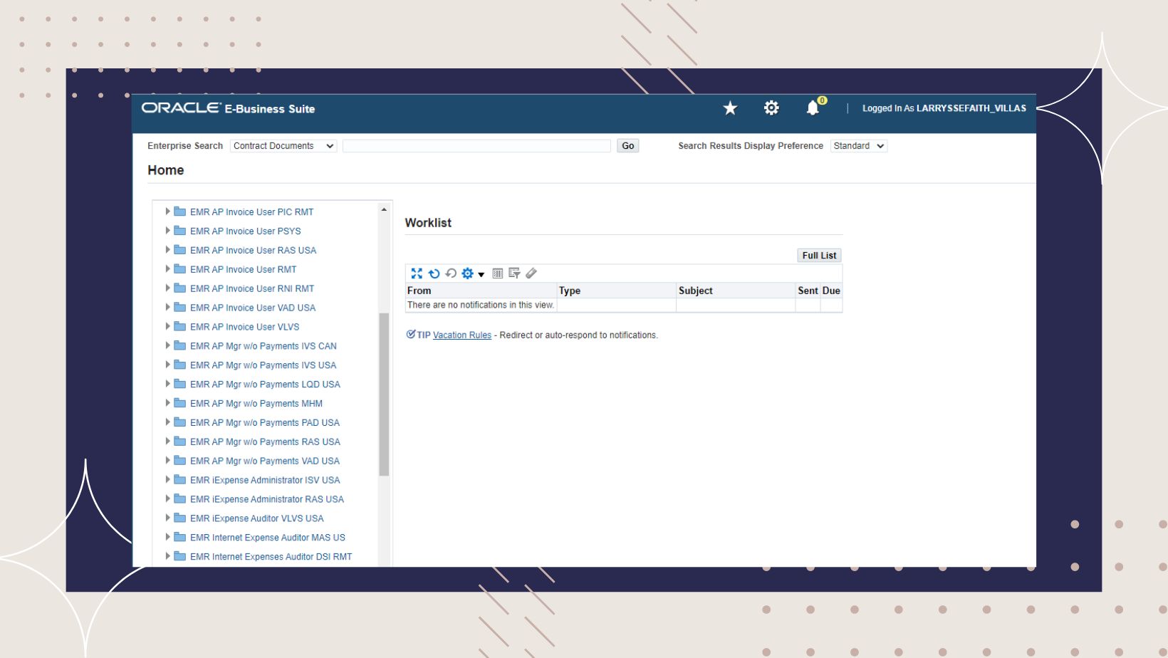
Task: Open EMR Internet Expense Auditor MAS US
Action: 268,538
